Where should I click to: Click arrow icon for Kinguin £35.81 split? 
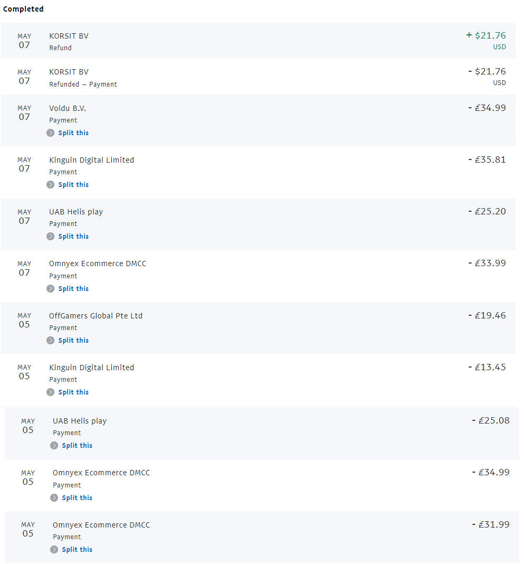50,184
